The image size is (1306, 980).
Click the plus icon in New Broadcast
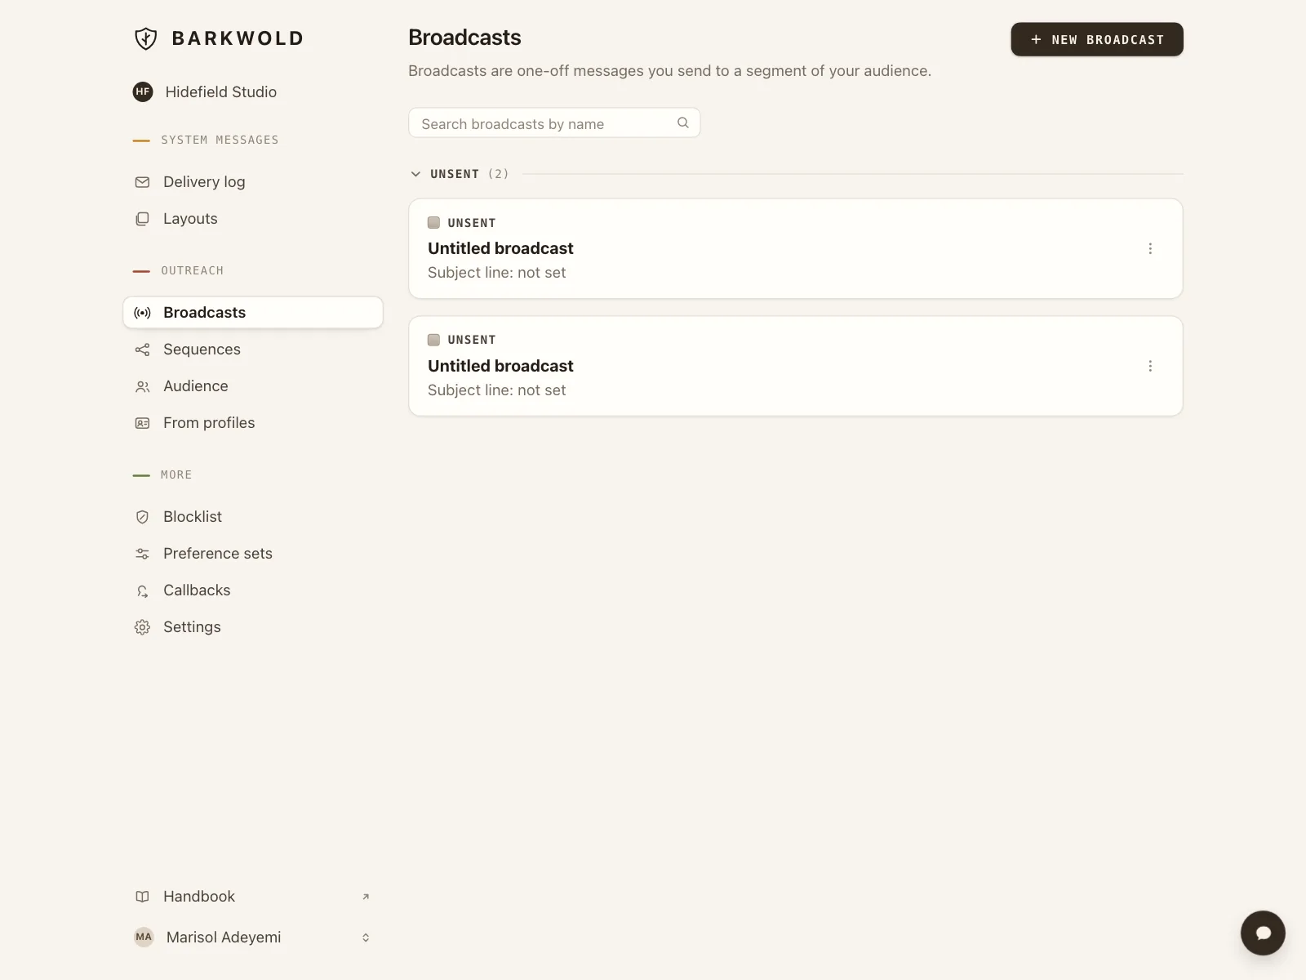[x=1036, y=39]
